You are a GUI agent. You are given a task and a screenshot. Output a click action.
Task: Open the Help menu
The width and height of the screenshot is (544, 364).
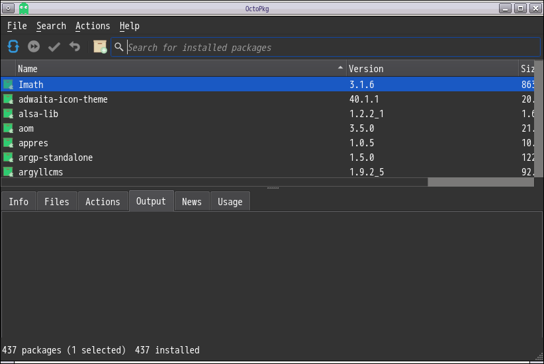tap(130, 26)
